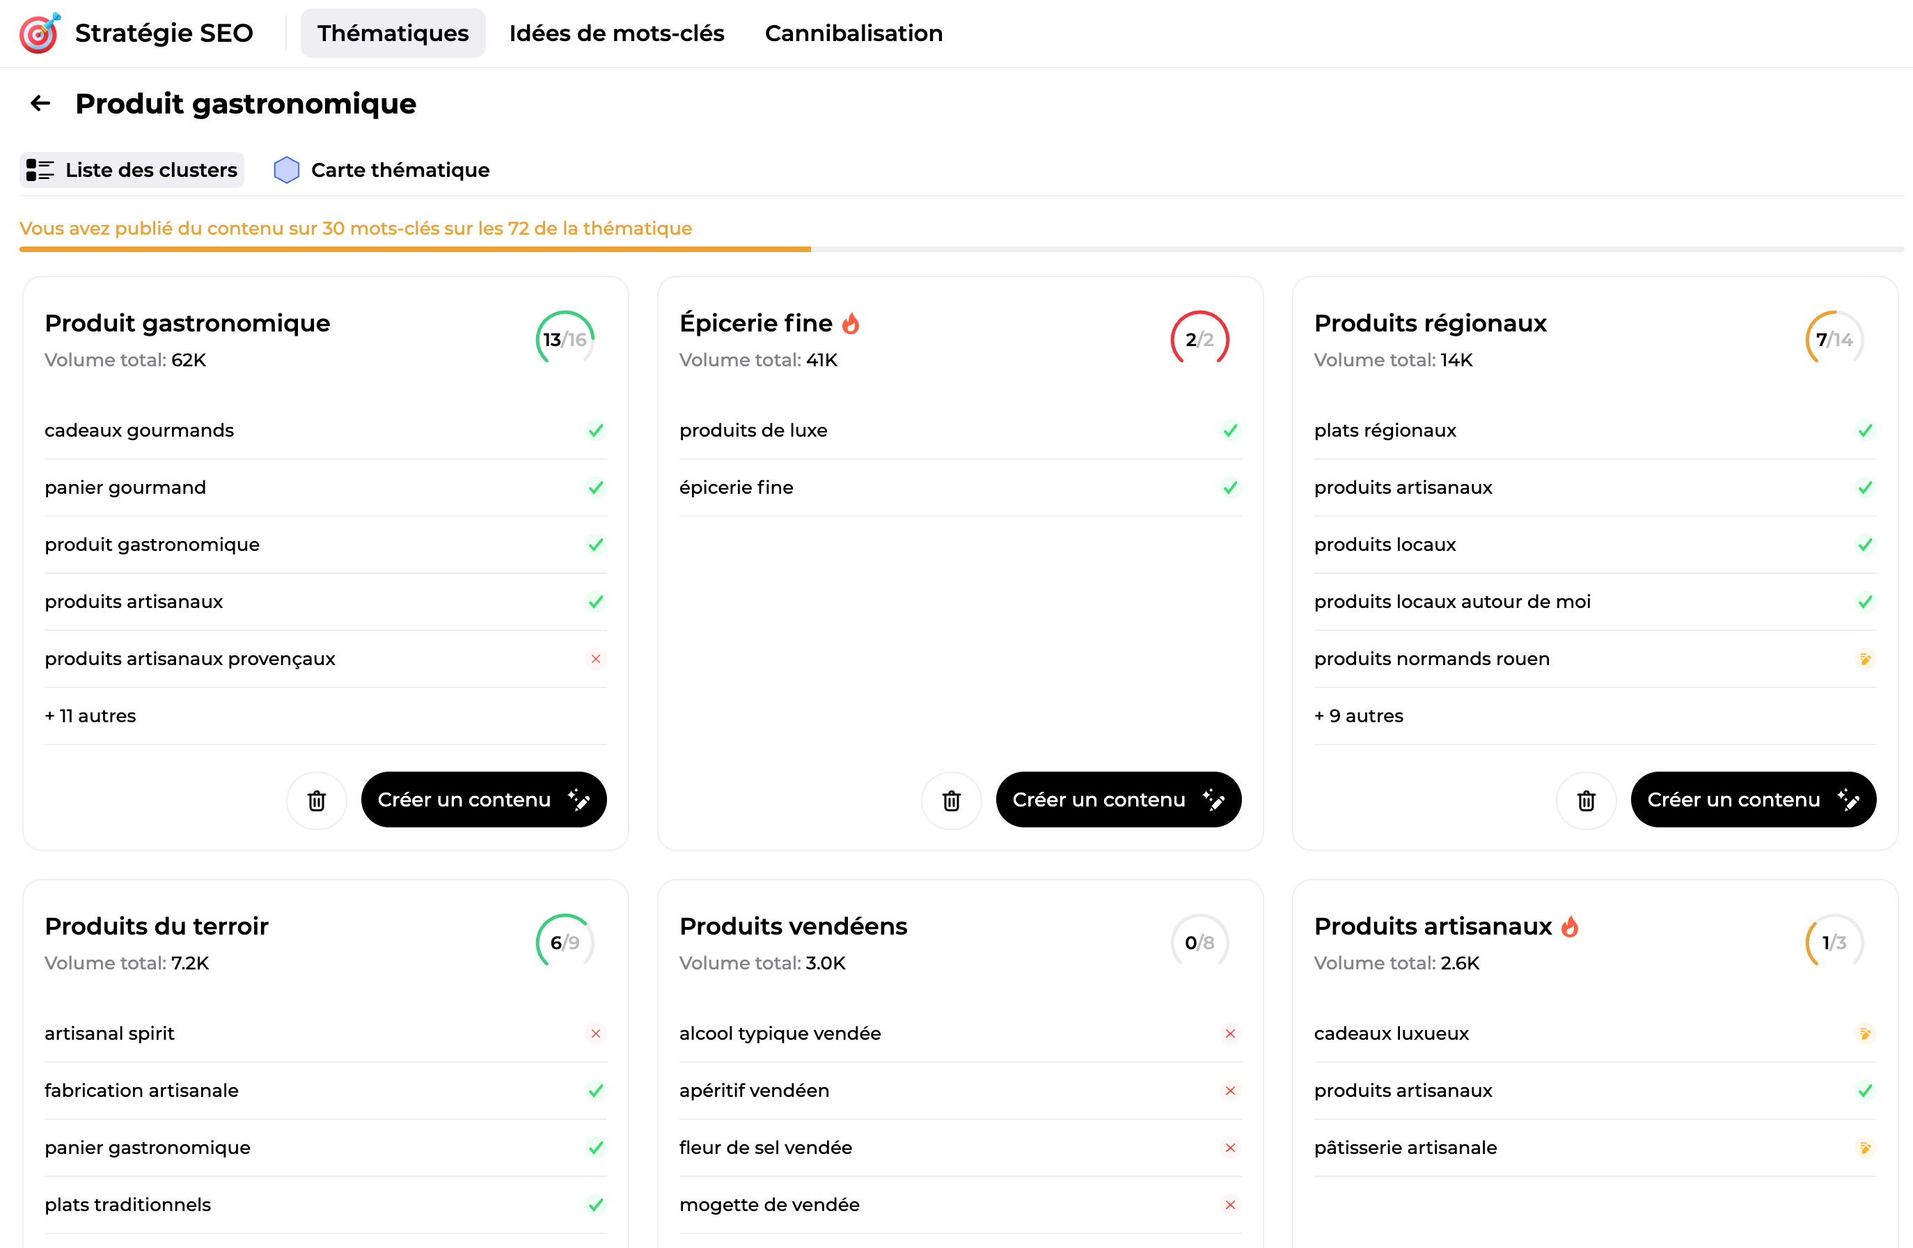The width and height of the screenshot is (1913, 1248).
Task: Open the Idées de mots-clés tab
Action: pos(617,33)
